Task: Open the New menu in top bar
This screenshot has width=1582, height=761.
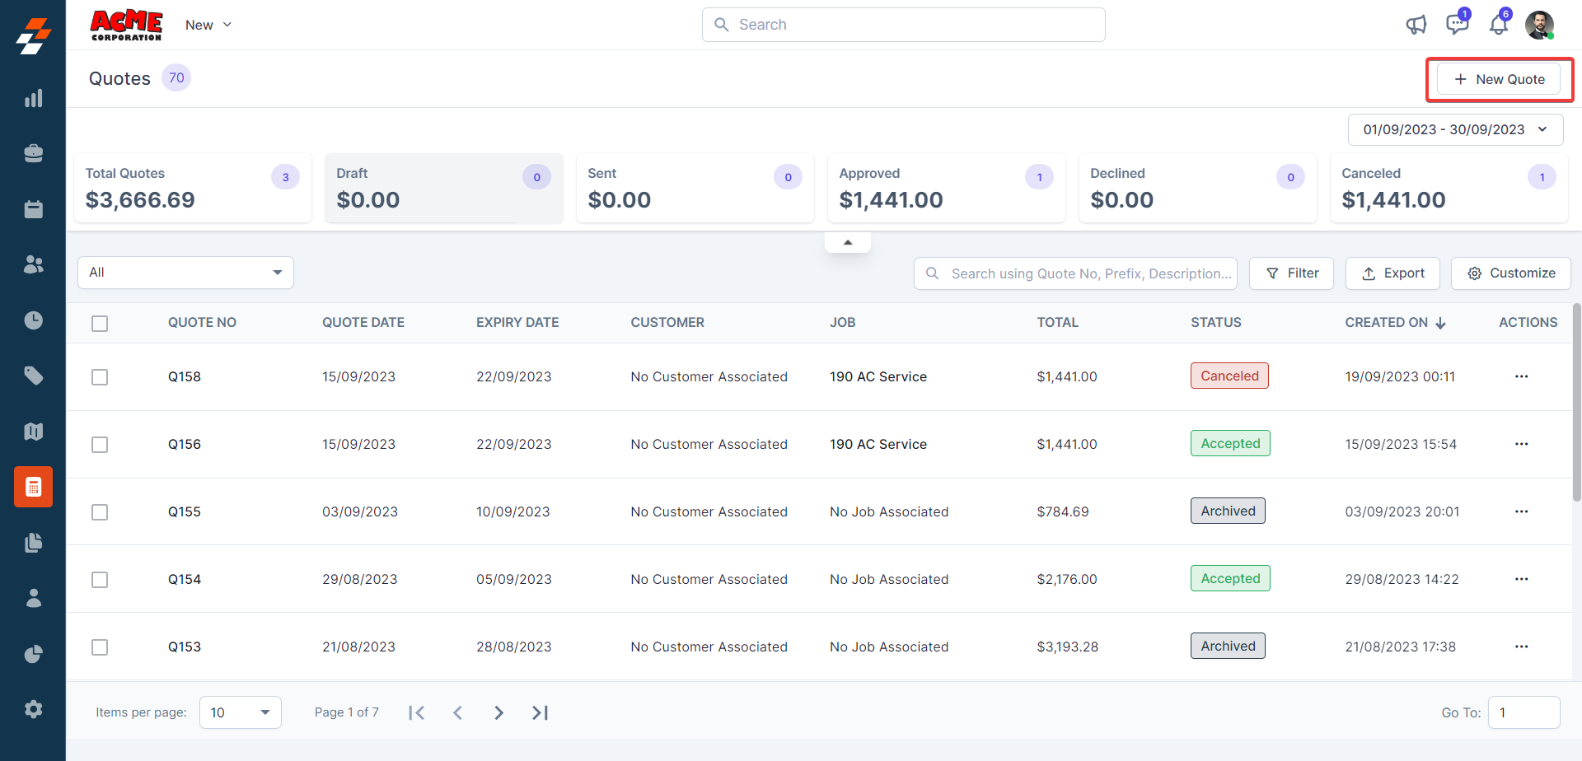Action: coord(208,25)
